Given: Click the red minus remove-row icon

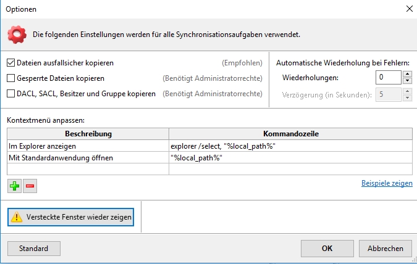Looking at the screenshot, I should click(x=30, y=186).
